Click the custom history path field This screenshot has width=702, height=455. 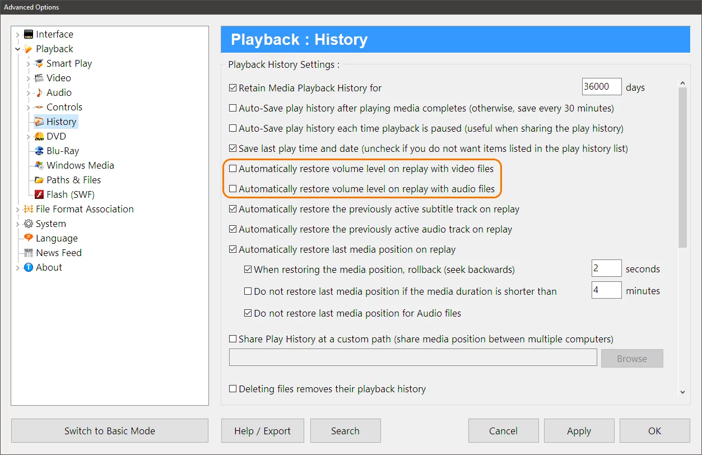click(x=413, y=358)
